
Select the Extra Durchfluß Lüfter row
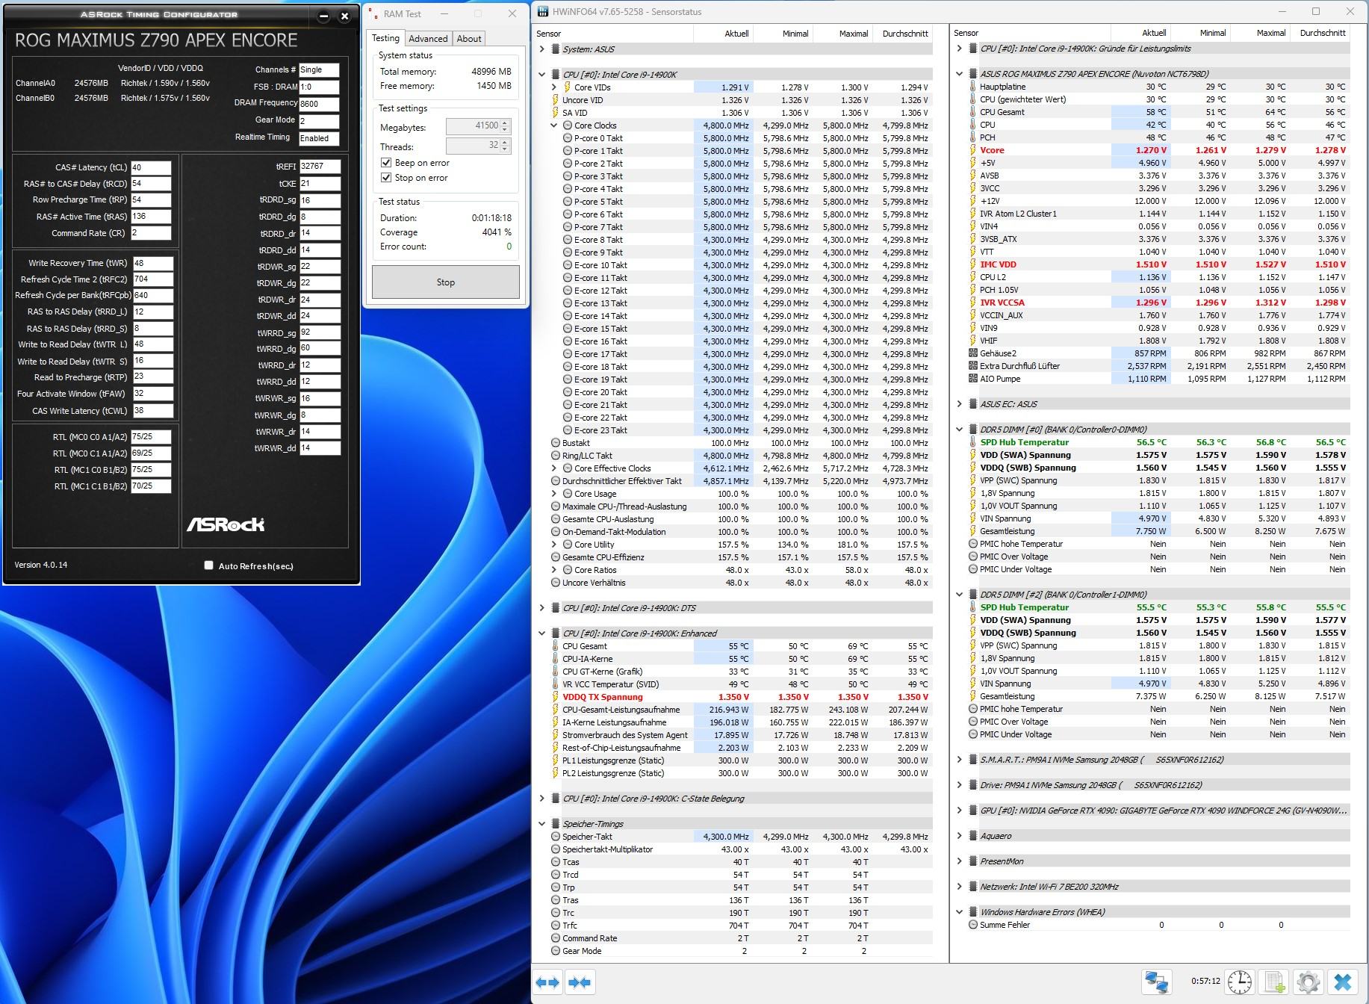point(1159,366)
